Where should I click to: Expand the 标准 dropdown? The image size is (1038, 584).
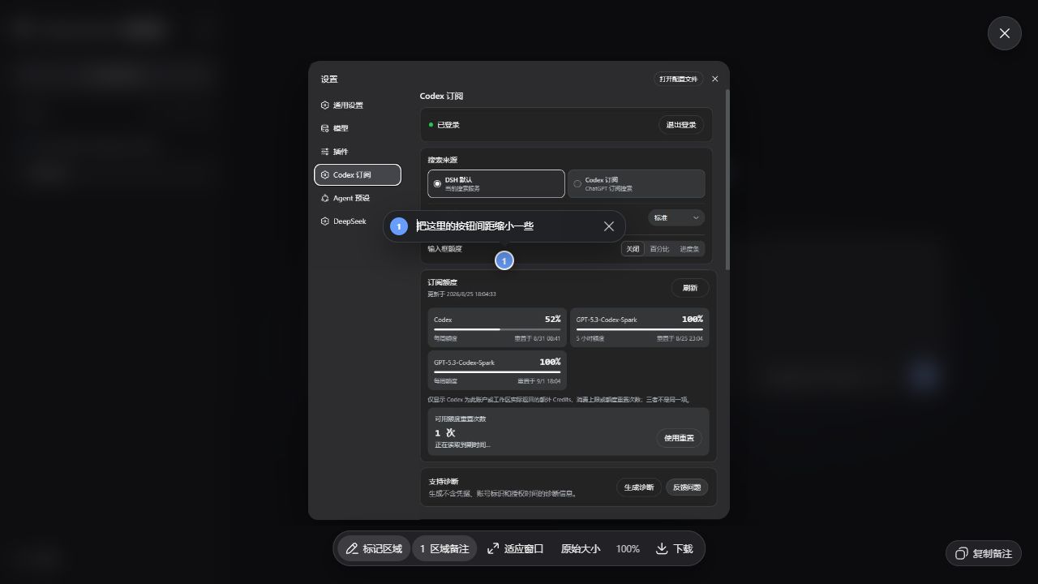tap(676, 217)
